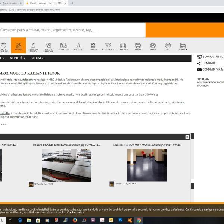Screen dimensions: 224x224
Task: Open Photoshop from the taskbar
Action: pyautogui.click(x=121, y=220)
